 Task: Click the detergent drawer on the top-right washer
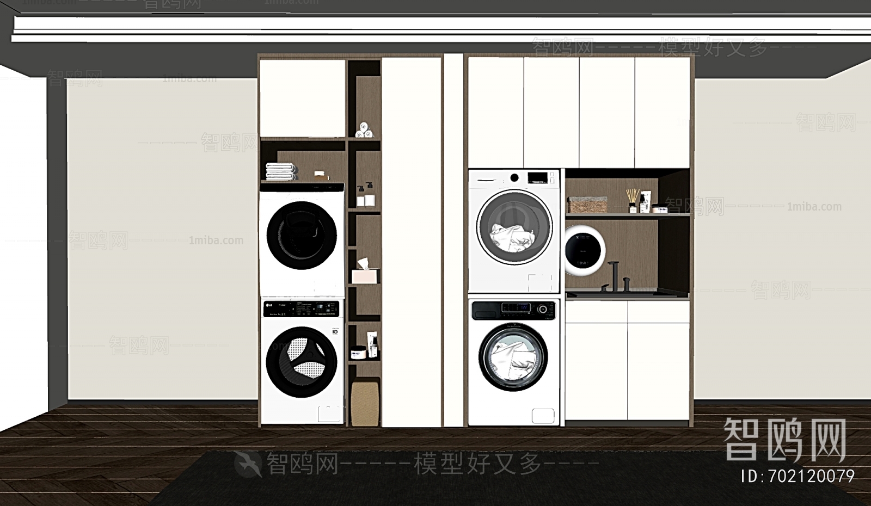point(486,180)
